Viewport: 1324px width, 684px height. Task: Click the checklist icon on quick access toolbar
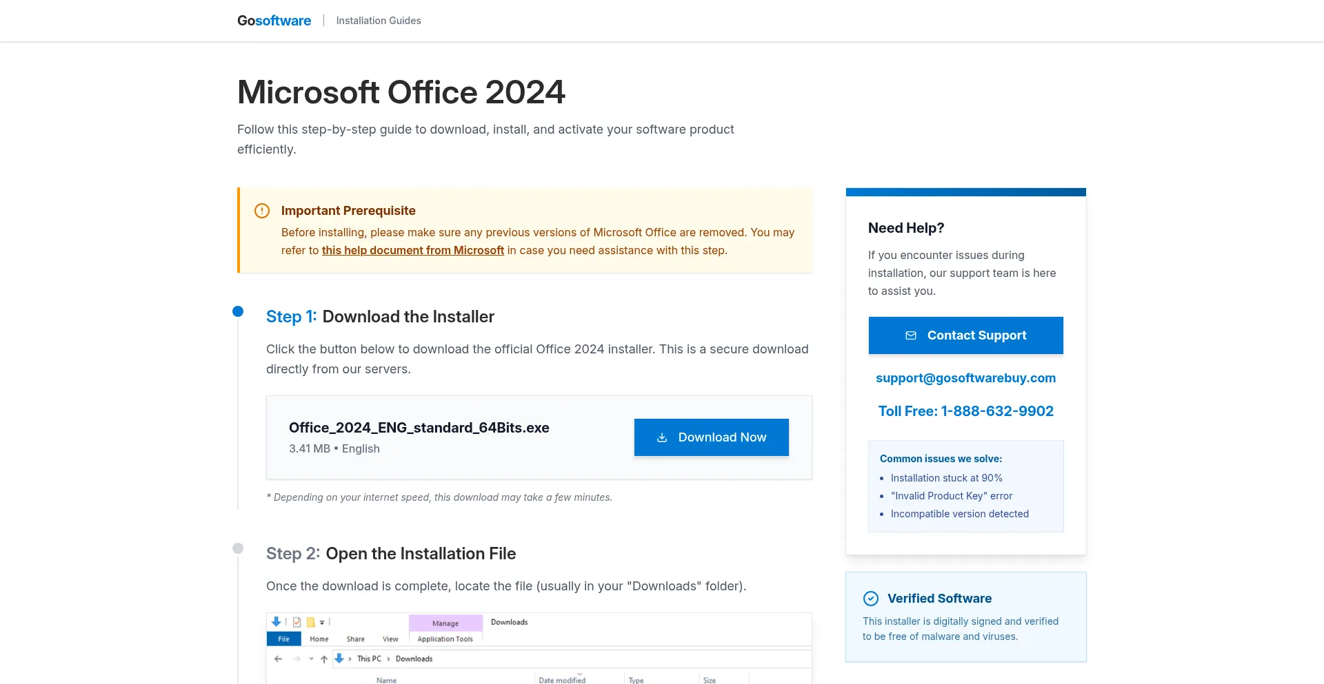296,622
